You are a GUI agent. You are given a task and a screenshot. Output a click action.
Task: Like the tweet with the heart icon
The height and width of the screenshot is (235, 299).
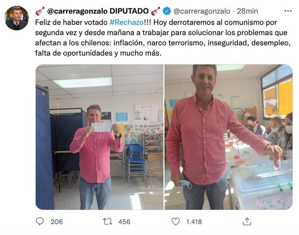tap(176, 222)
